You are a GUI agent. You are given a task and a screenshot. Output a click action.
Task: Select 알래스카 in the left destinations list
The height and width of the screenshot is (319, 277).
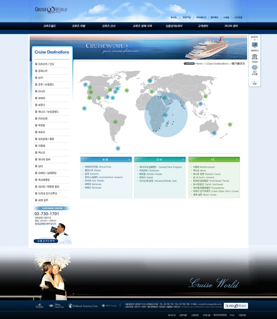(x=43, y=71)
